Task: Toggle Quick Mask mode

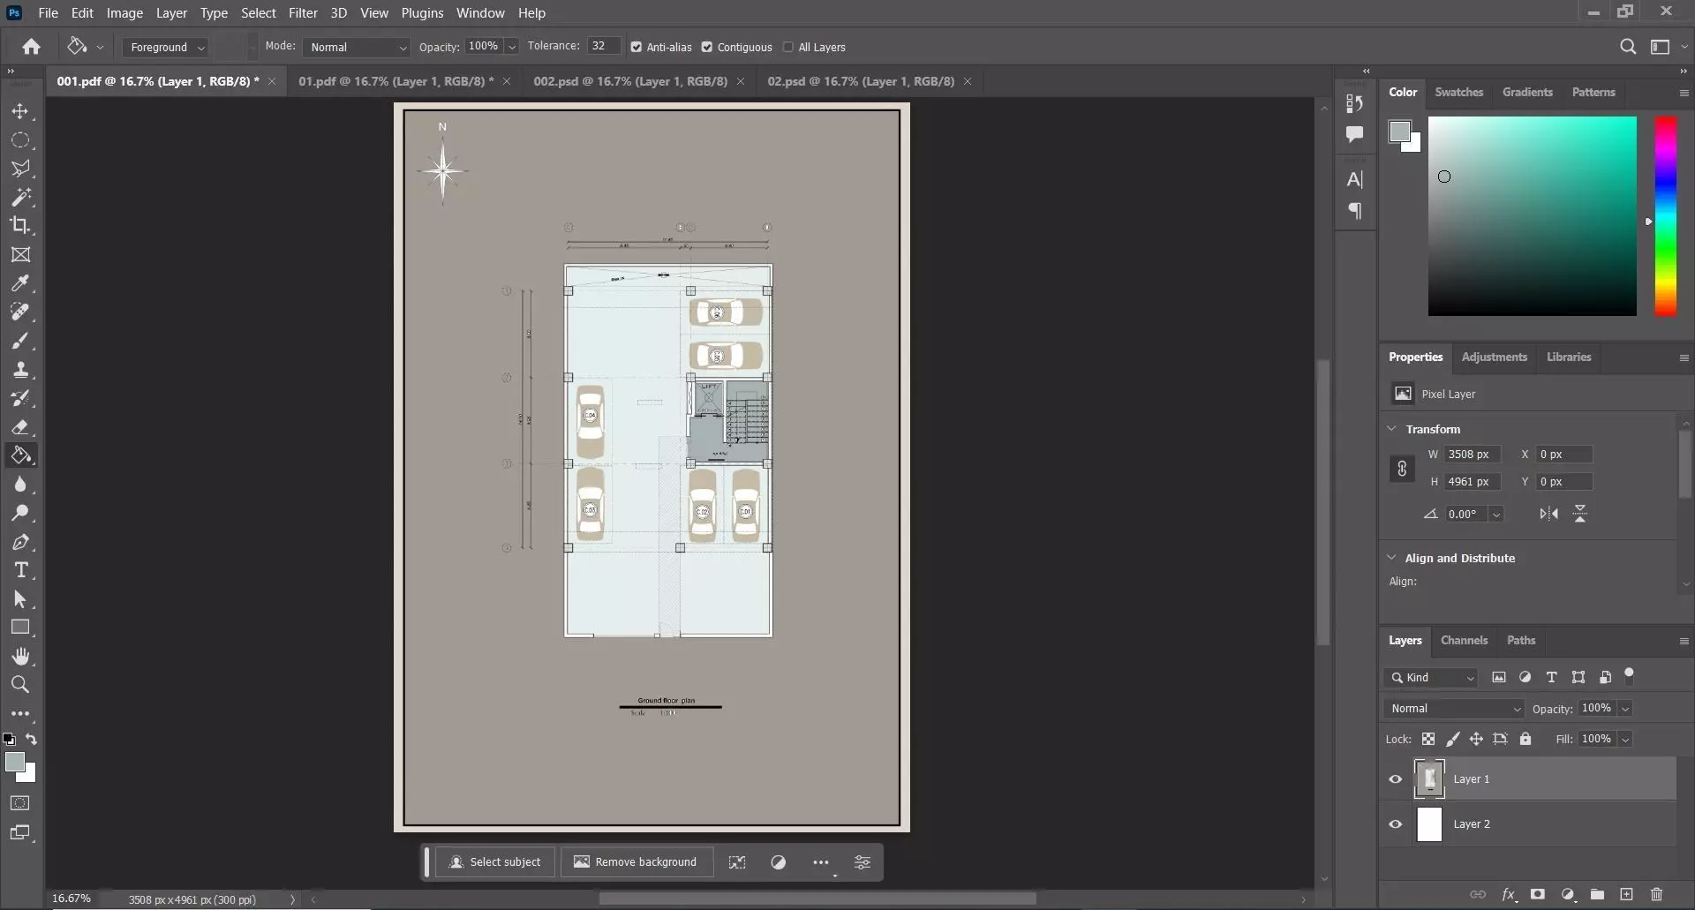Action: pyautogui.click(x=20, y=803)
